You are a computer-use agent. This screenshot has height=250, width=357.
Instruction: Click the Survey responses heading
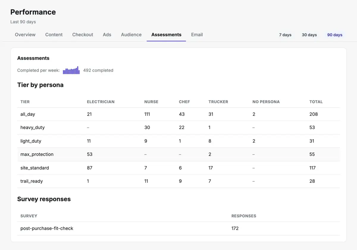[44, 199]
